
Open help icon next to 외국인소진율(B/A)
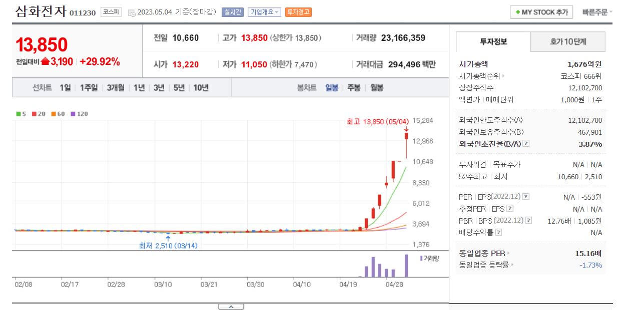526,144
